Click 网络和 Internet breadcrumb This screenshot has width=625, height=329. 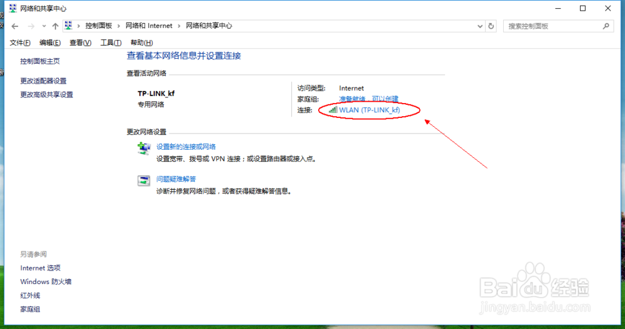(x=149, y=26)
